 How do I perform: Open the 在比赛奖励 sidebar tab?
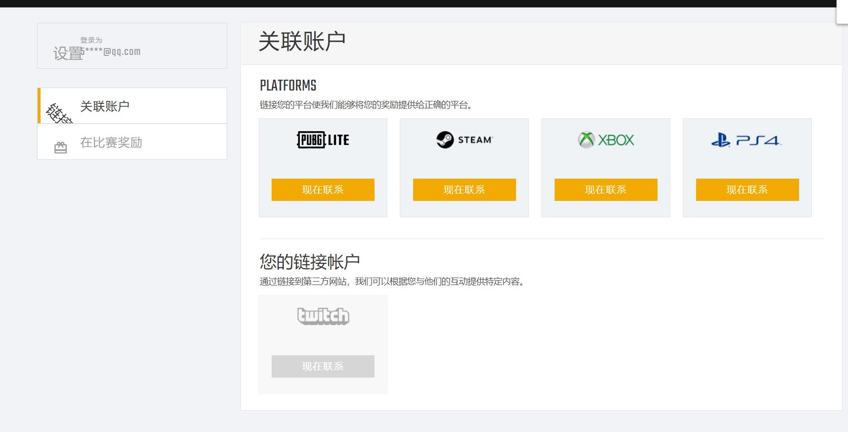(132, 142)
